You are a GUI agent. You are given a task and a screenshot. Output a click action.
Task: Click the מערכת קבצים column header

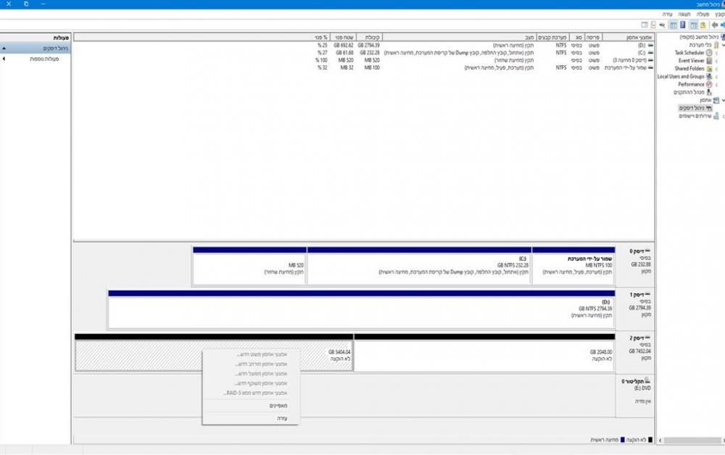click(554, 36)
